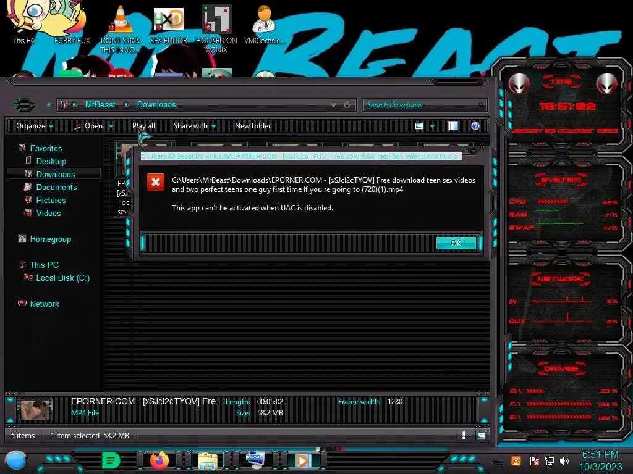Click the Windows Start orb
Viewport: 633px width, 474px height.
point(16,460)
